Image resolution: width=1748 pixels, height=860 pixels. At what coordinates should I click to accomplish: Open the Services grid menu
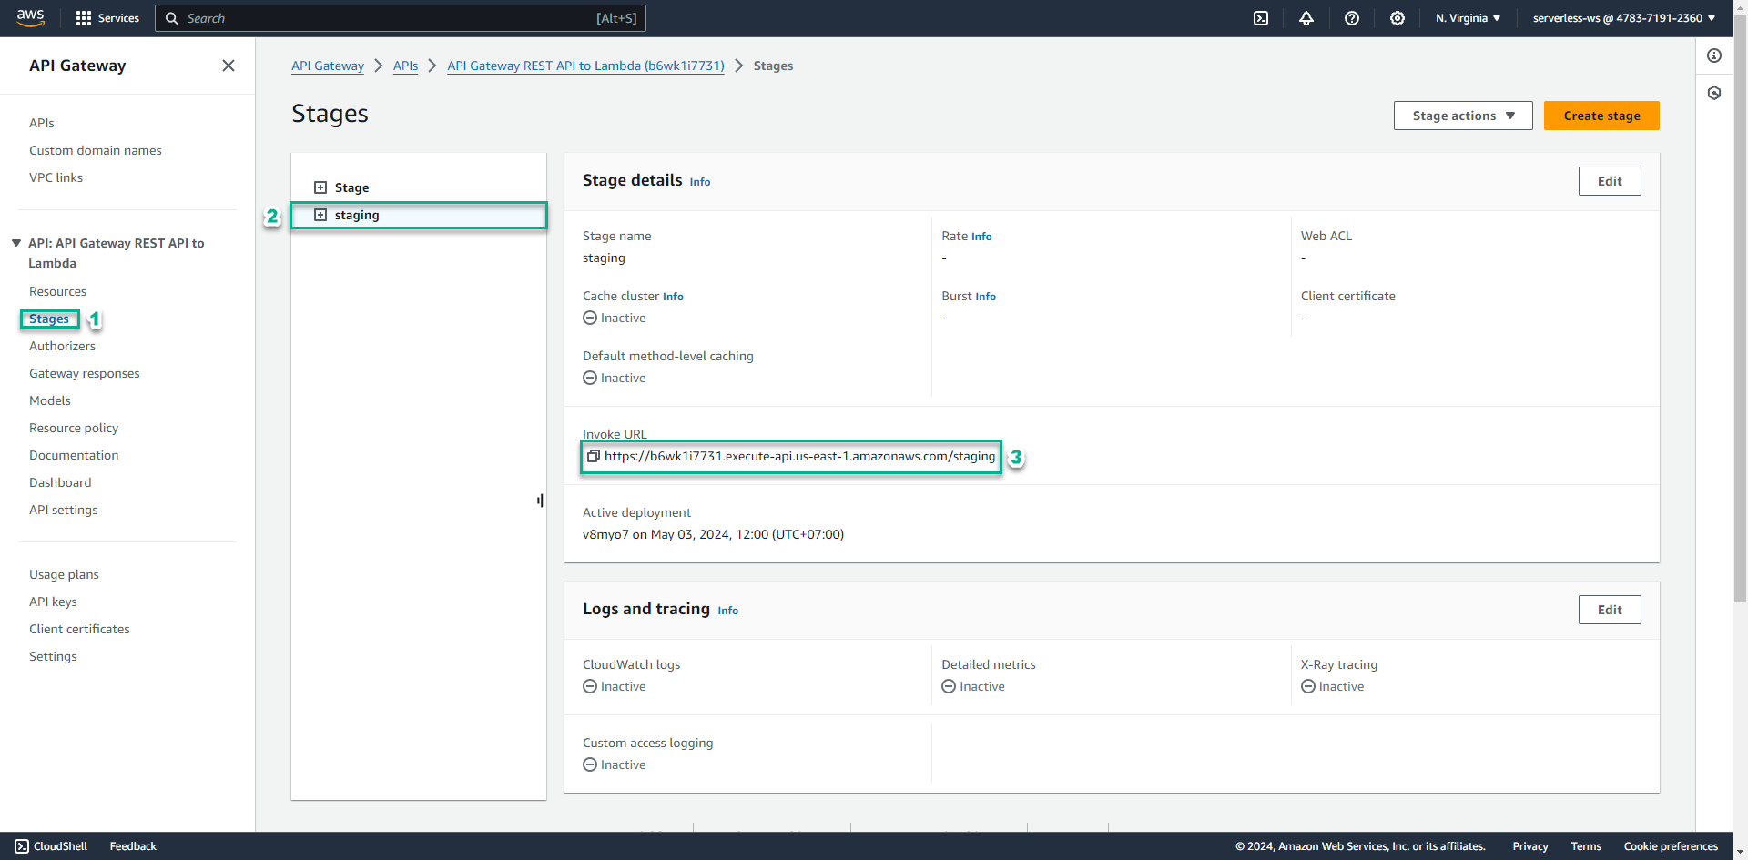107,18
